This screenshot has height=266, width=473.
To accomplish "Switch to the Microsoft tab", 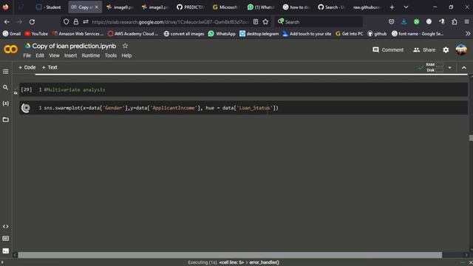I will pyautogui.click(x=225, y=7).
